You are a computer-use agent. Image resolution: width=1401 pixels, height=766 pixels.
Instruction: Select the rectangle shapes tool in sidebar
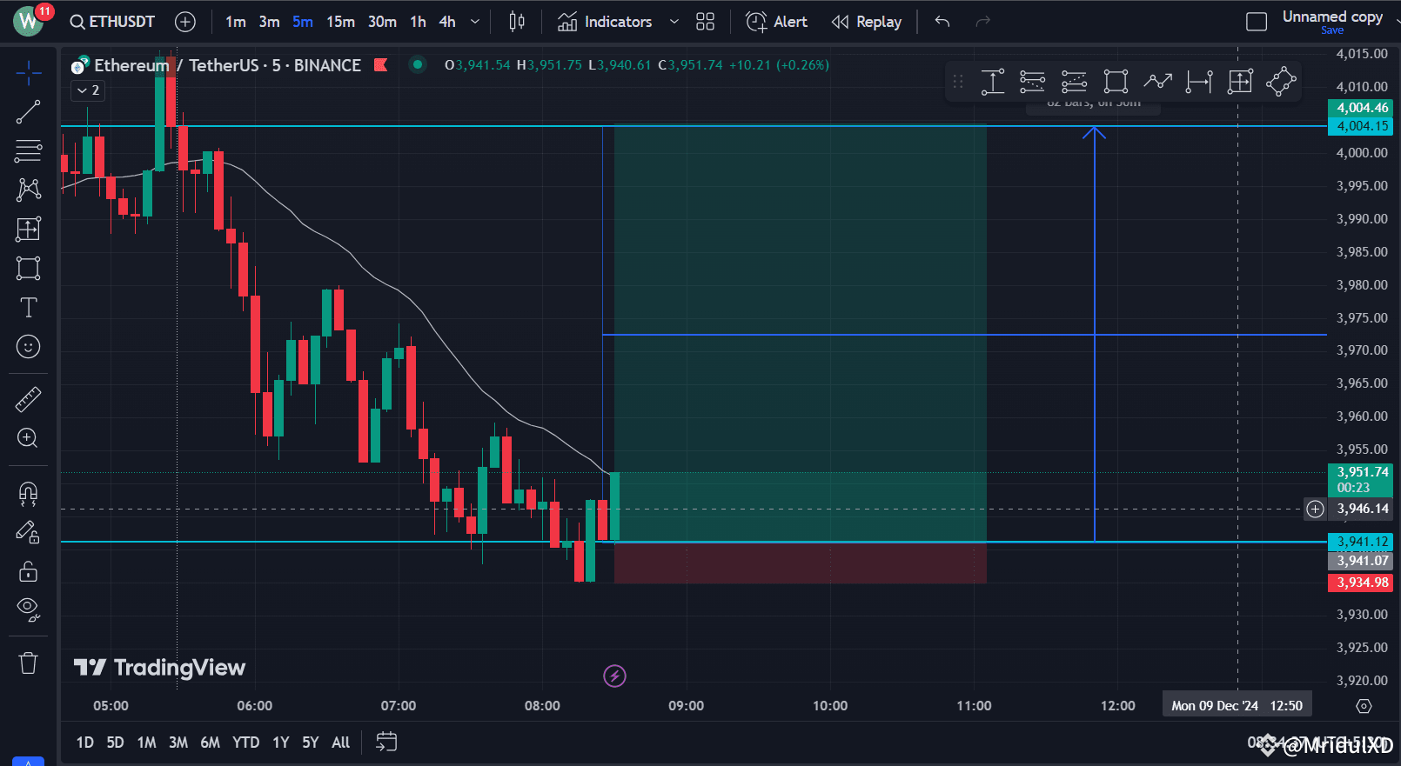pos(29,268)
